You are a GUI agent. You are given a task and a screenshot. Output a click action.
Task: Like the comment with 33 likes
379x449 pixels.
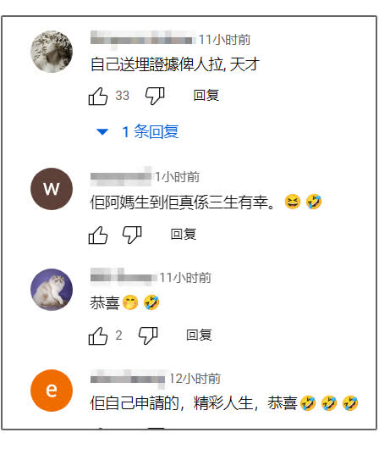(98, 97)
